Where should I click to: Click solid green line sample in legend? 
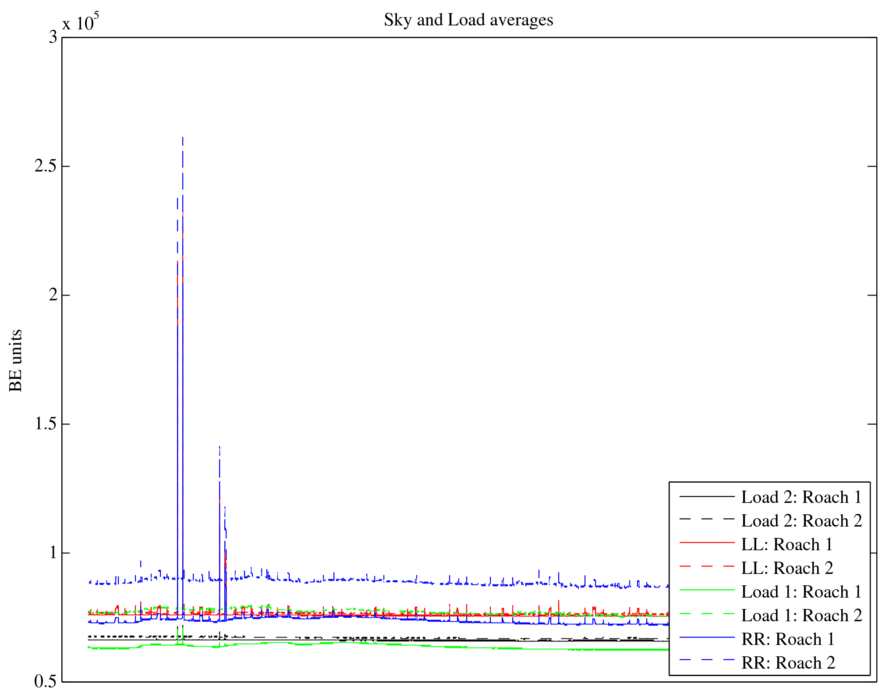[x=707, y=590]
